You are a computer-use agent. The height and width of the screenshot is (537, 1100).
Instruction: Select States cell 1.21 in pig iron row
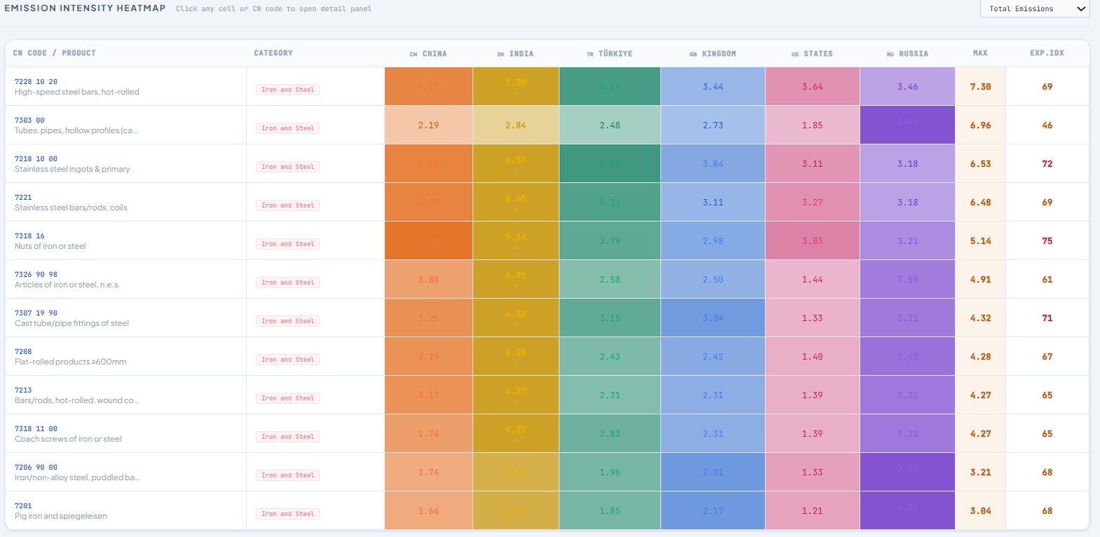tap(812, 511)
